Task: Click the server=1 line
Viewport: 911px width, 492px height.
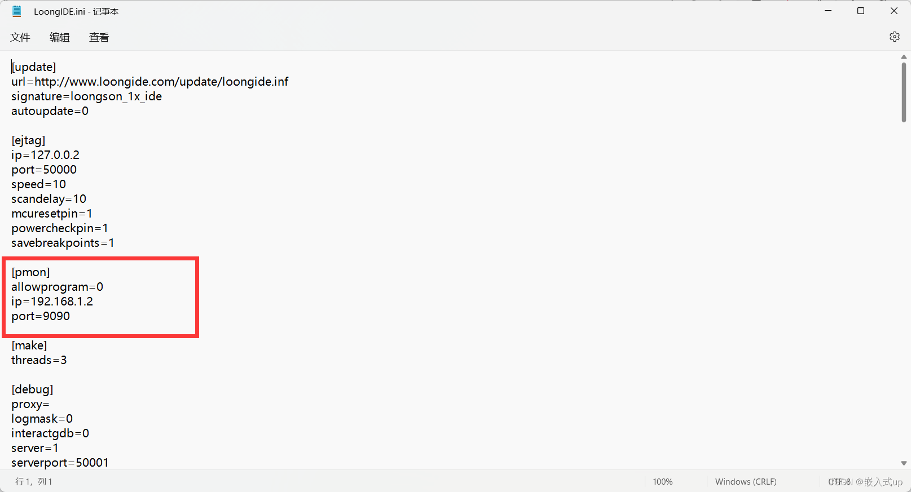Action: pyautogui.click(x=35, y=448)
